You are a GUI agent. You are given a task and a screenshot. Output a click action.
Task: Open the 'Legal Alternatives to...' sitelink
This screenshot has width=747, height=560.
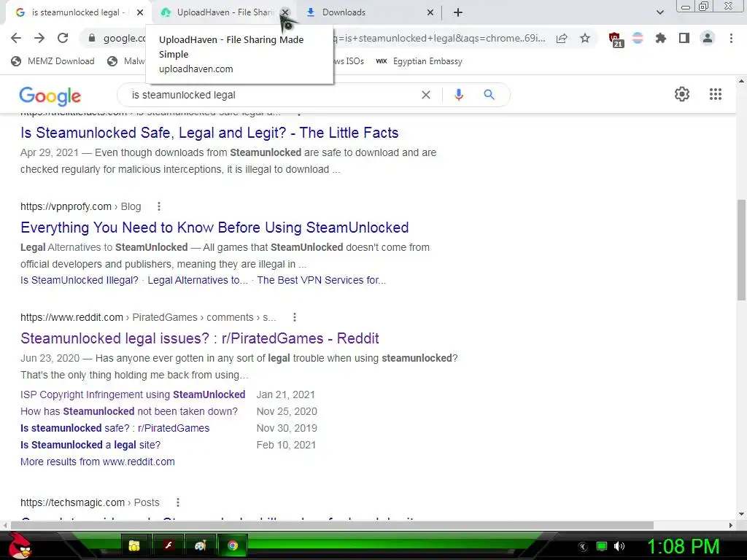point(198,280)
